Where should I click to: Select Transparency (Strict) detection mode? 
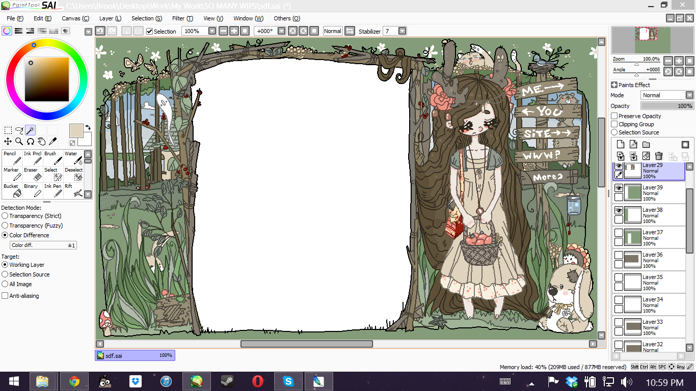pyautogui.click(x=5, y=216)
